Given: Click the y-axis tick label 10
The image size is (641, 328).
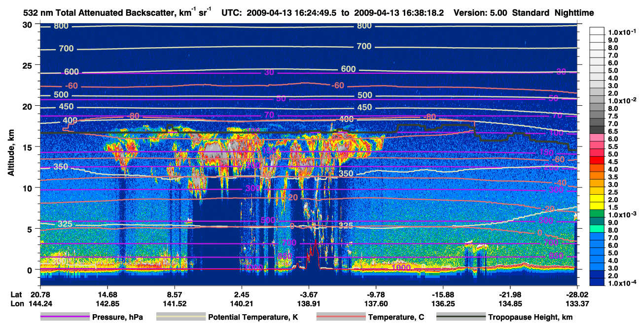Looking at the screenshot, I should (x=28, y=188).
